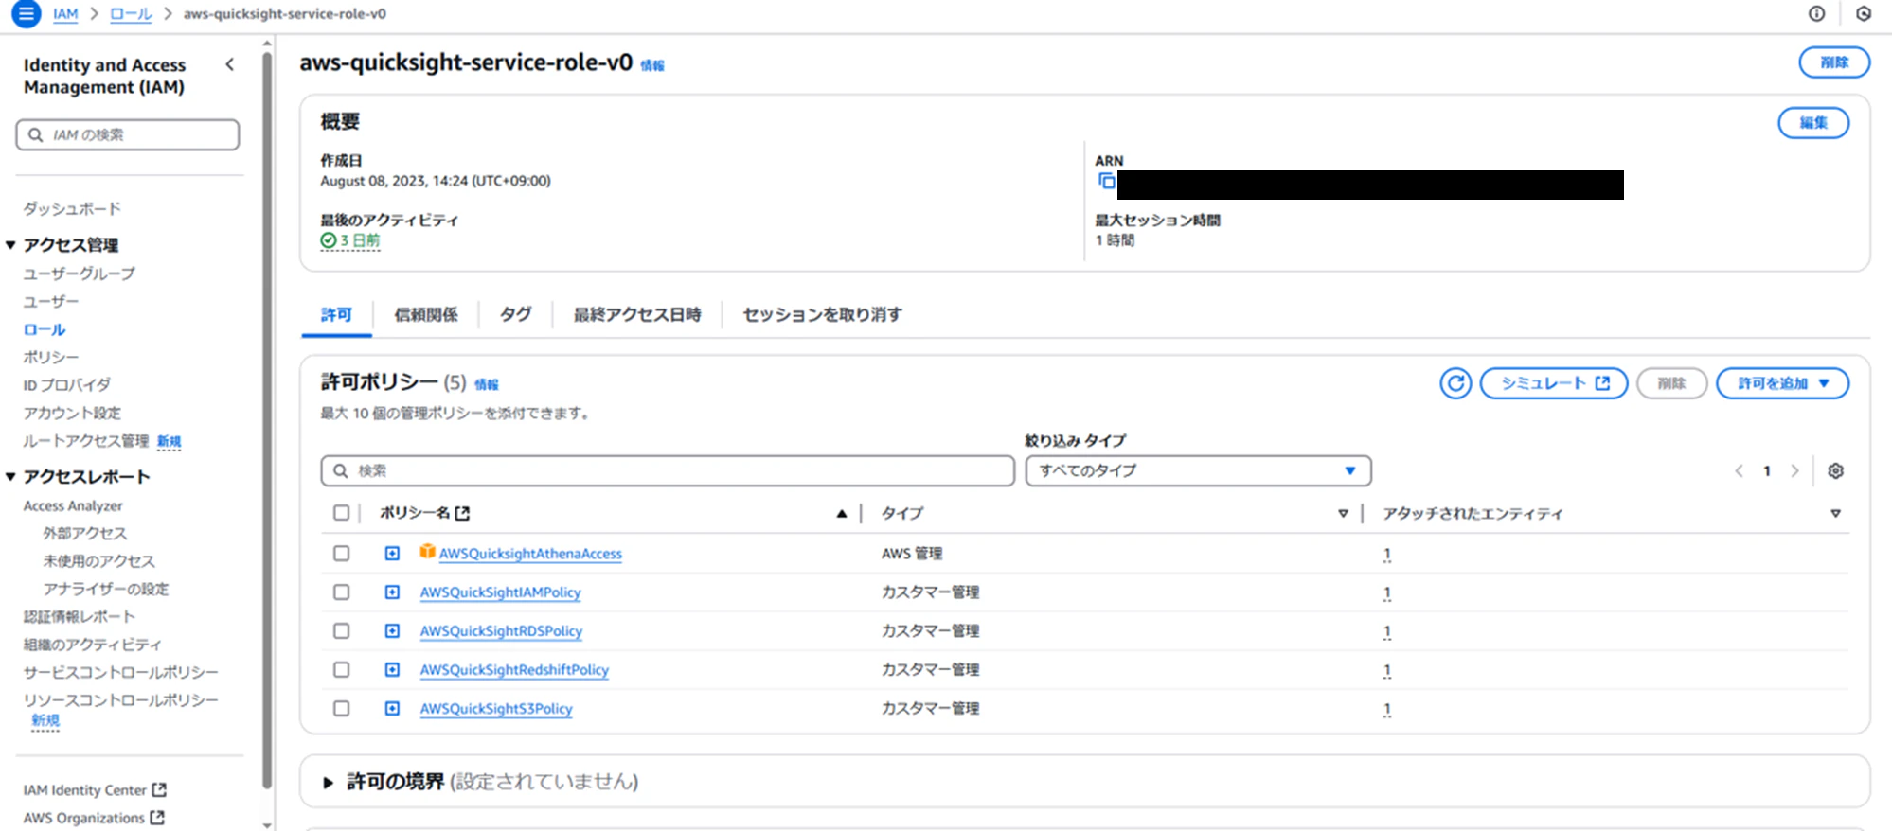Open the すべてのタイプ filter dropdown
Image resolution: width=1892 pixels, height=831 pixels.
coord(1198,470)
